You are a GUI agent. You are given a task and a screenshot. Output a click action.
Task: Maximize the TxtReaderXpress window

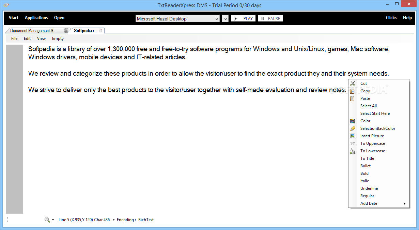coord(397,4)
